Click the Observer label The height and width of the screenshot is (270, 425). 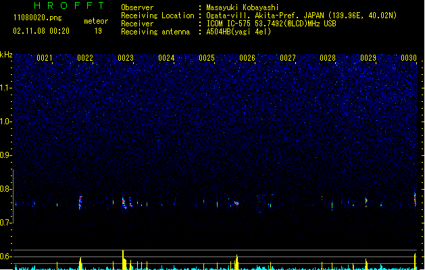point(137,7)
